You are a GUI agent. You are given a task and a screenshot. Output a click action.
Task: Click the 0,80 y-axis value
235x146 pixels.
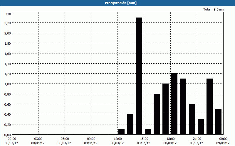(x=8, y=94)
